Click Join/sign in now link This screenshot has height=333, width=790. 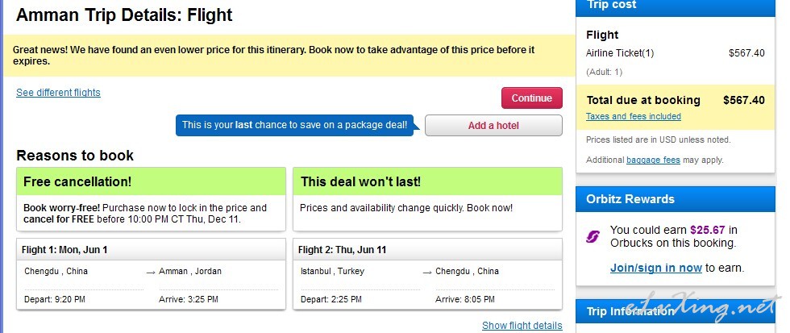pos(656,268)
